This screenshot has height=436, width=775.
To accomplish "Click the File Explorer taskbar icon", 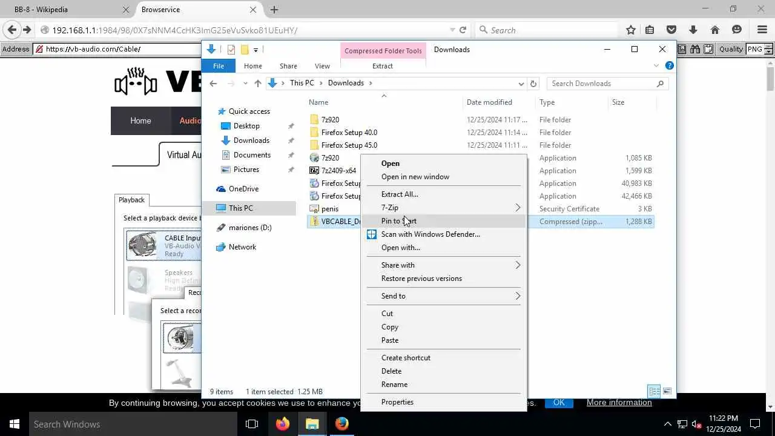I will pyautogui.click(x=312, y=424).
